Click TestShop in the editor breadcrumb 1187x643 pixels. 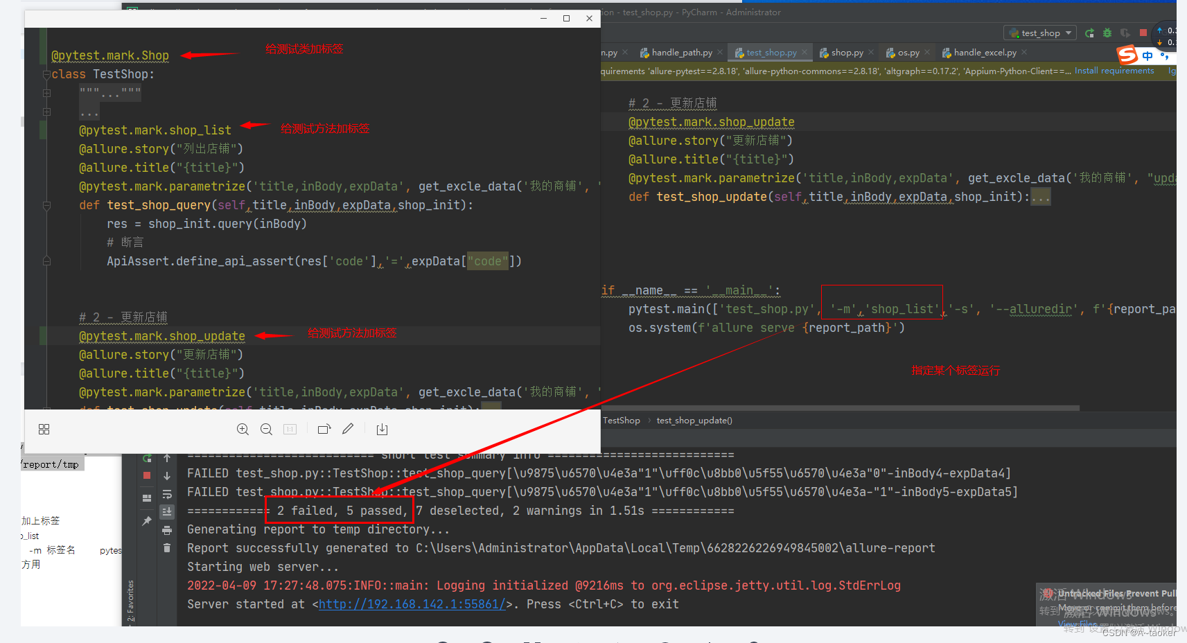coord(622,421)
